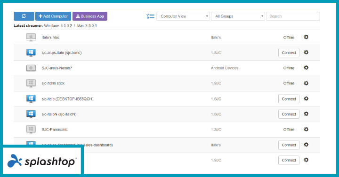Open settings gear for sjc-italoN
This screenshot has width=339, height=177.
pos(306,114)
